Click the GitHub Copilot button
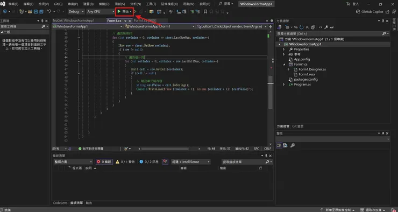The width and height of the screenshot is (398, 212). (369, 12)
